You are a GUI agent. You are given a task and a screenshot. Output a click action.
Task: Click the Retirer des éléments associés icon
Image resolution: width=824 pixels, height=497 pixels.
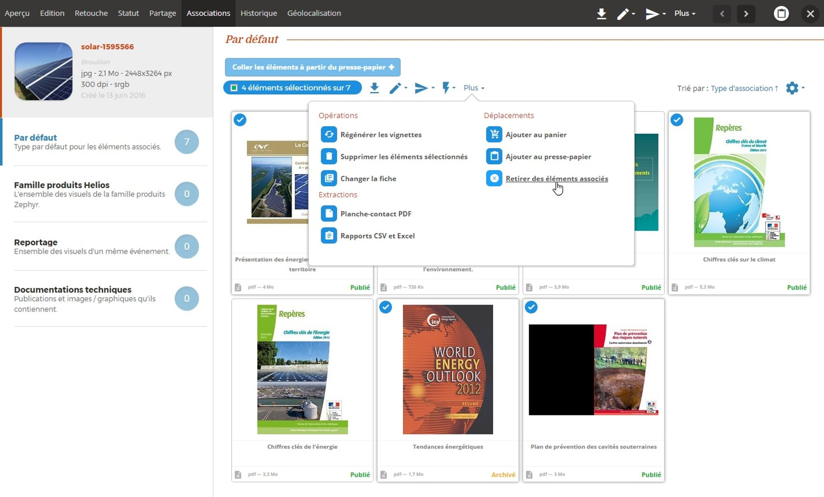494,178
